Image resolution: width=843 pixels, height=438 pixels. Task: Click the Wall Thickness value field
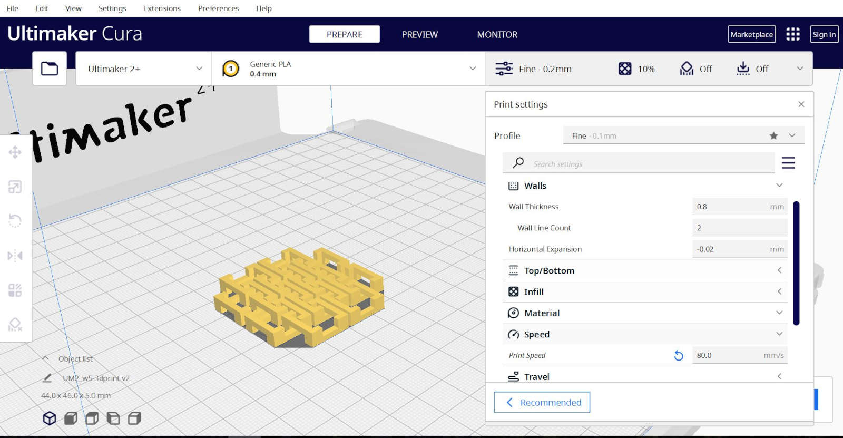click(740, 207)
